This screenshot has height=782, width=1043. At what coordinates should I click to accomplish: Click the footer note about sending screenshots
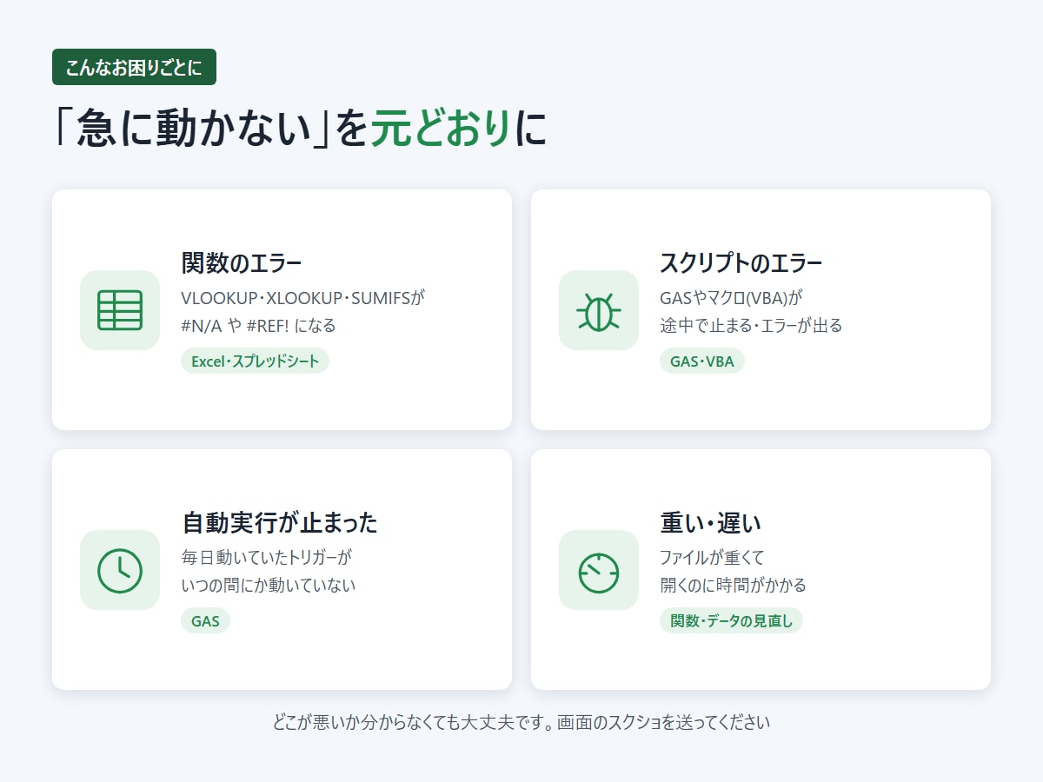click(x=521, y=722)
